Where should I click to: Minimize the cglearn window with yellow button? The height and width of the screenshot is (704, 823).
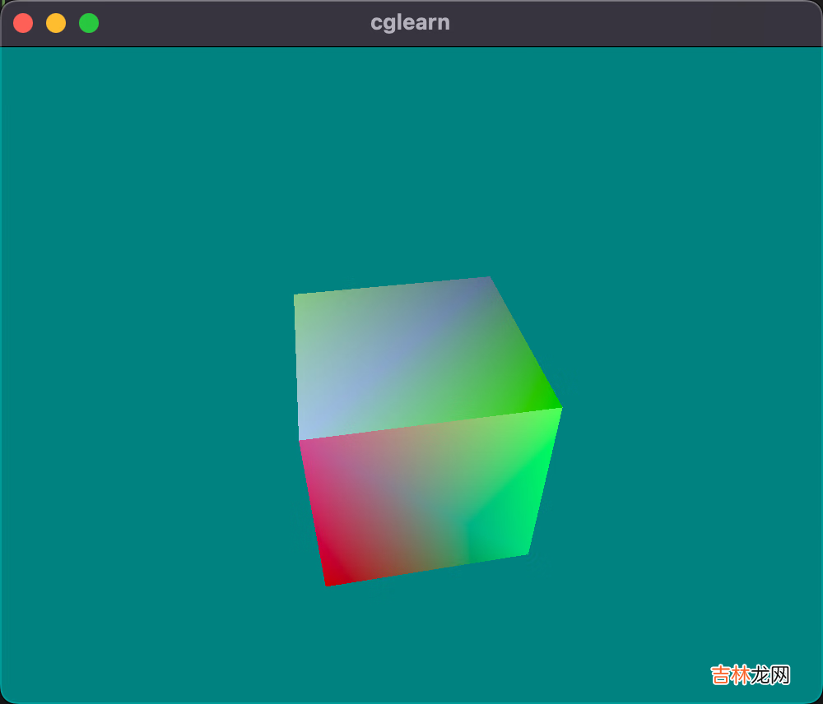[x=56, y=23]
